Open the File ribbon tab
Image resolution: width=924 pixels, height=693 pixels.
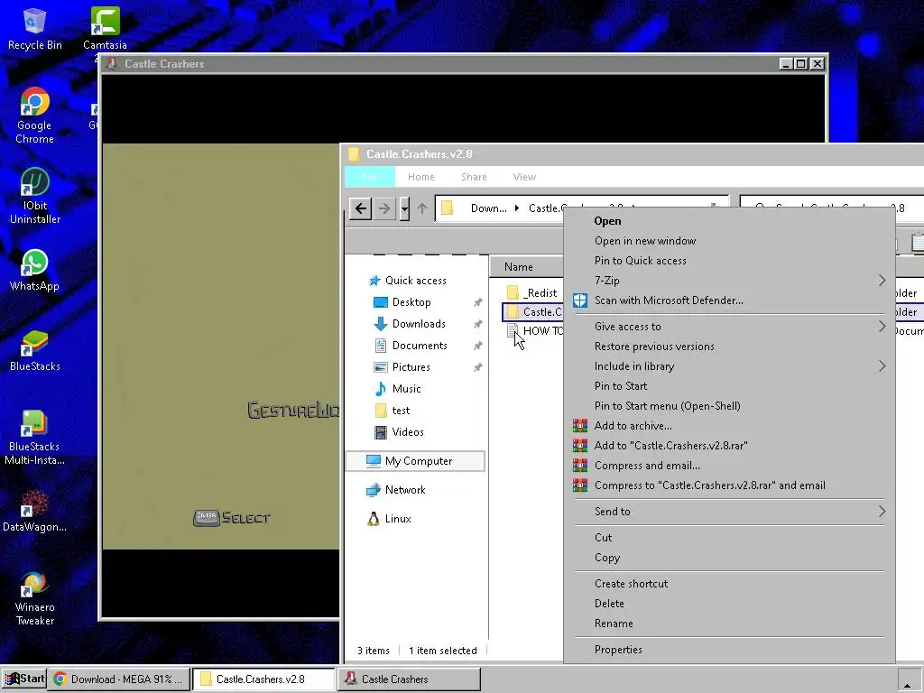(369, 177)
